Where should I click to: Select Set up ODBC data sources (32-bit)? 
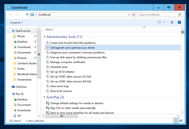pos(71,77)
